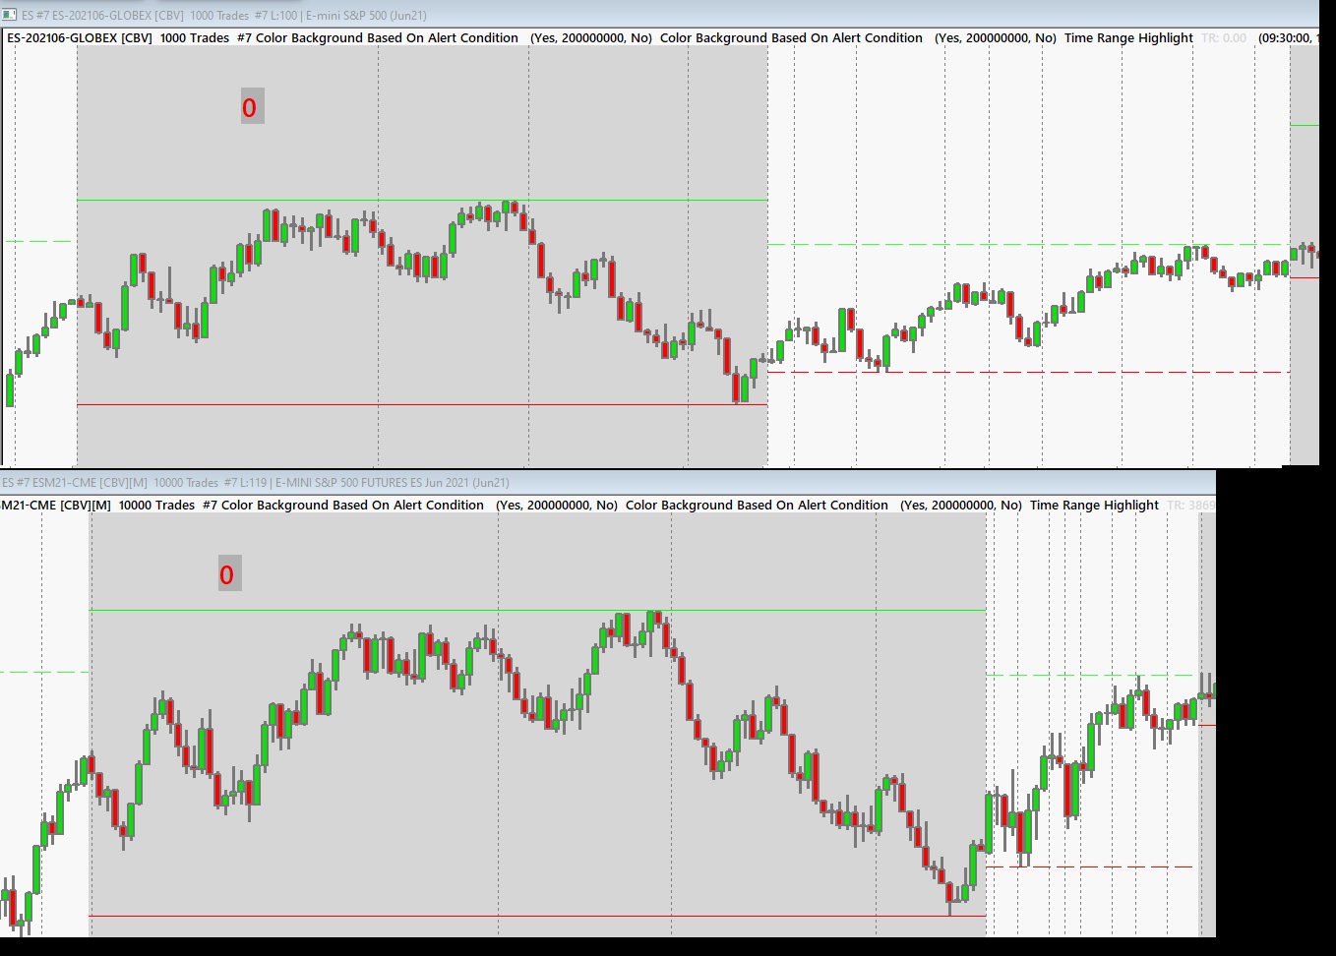Click 'Time Range Highlight' in the top chart header
The height and width of the screenshot is (956, 1336).
(x=1128, y=38)
